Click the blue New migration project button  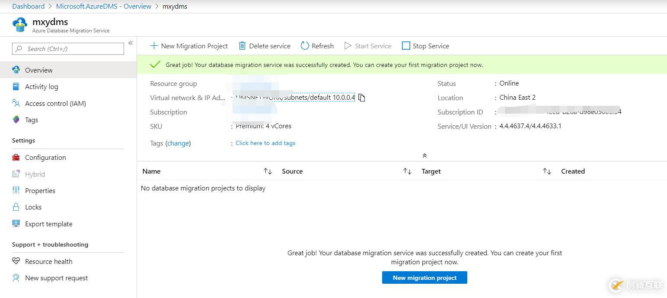(424, 278)
